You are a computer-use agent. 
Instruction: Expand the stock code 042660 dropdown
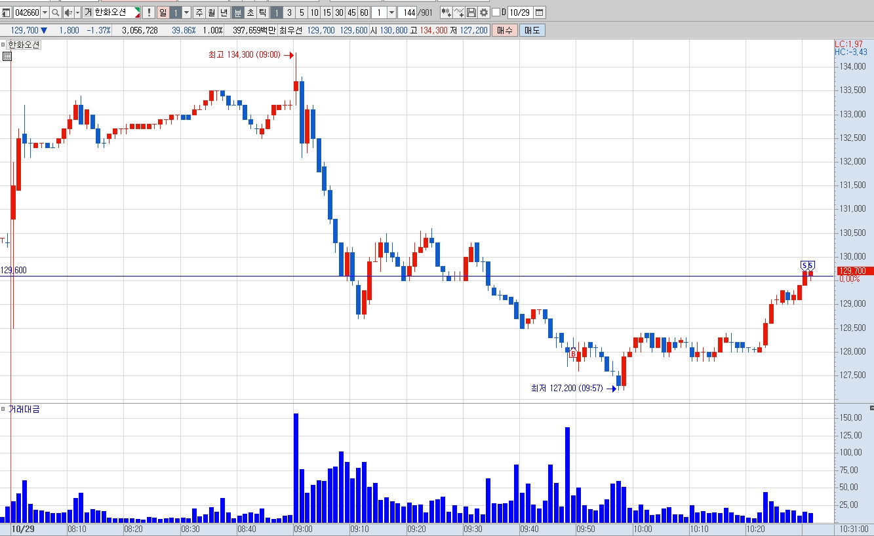coord(45,12)
